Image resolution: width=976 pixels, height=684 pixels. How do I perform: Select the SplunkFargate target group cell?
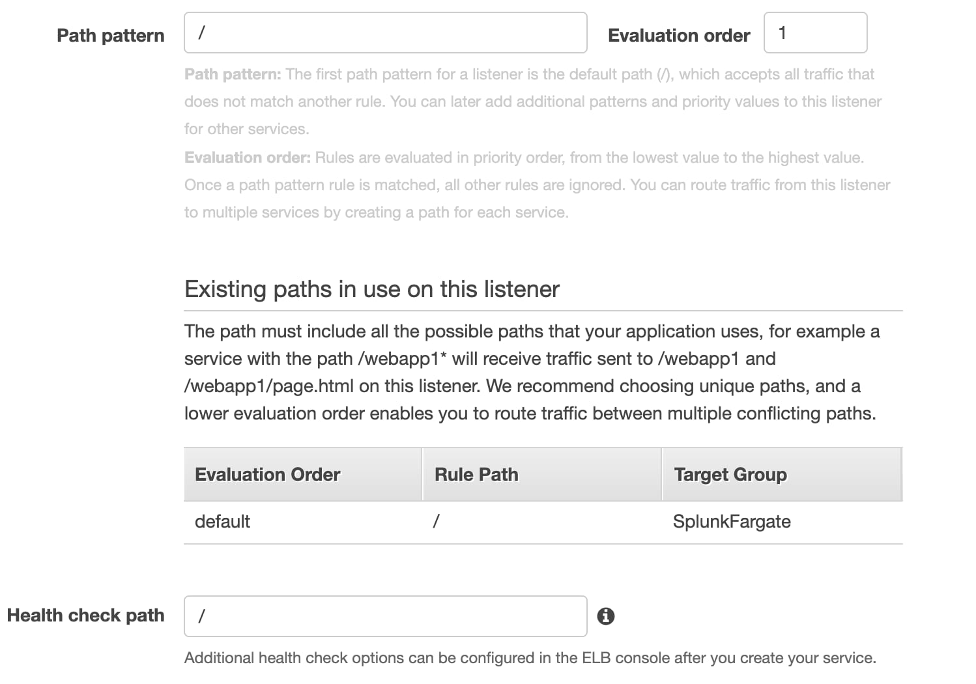(x=732, y=522)
